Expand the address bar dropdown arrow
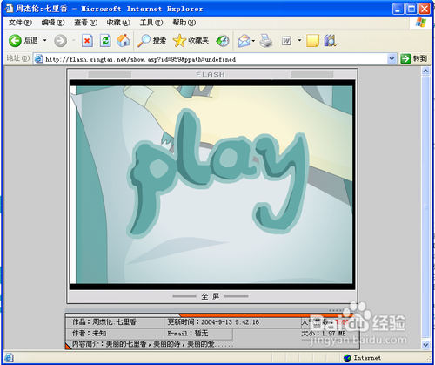Screen dimensions: 435x365 tap(391, 59)
